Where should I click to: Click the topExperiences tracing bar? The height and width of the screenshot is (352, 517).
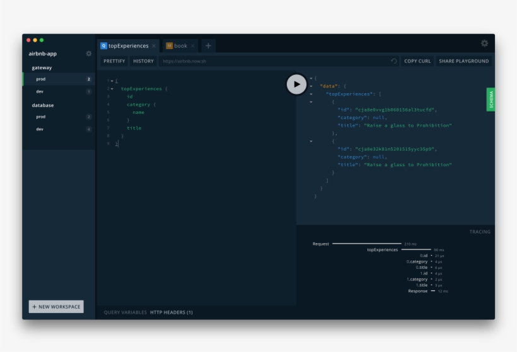click(416, 249)
